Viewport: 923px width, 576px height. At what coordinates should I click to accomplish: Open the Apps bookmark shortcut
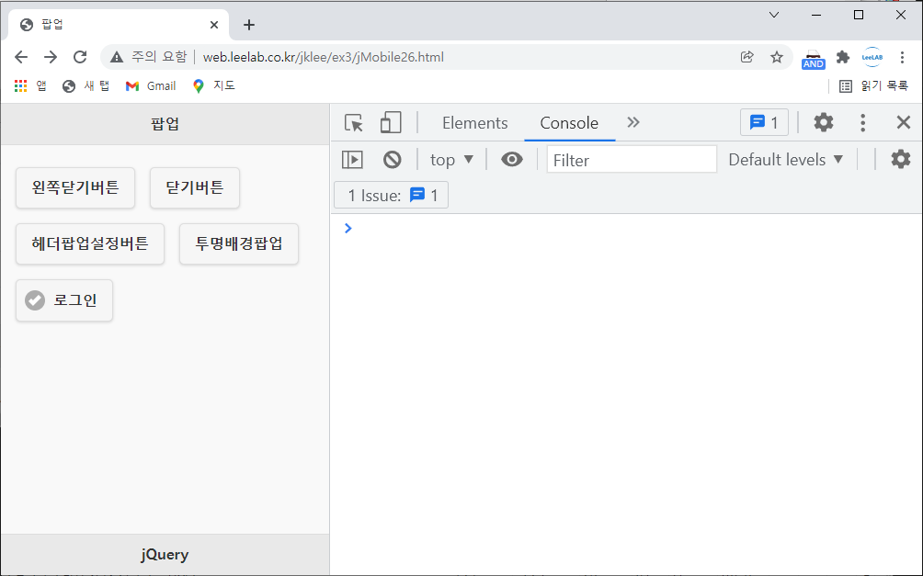(x=30, y=86)
